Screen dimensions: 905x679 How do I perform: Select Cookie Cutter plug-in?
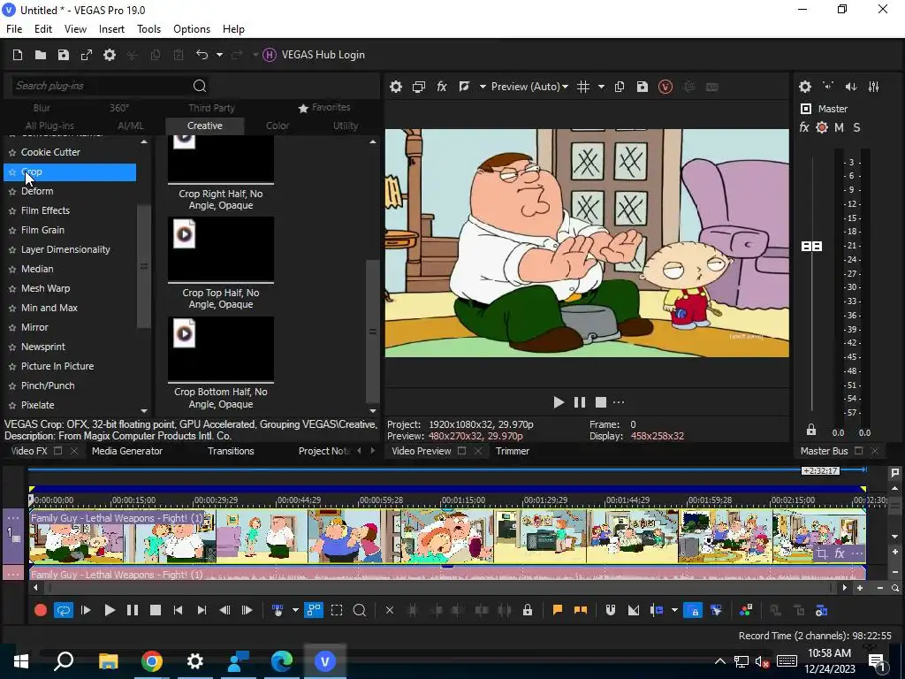click(x=50, y=152)
